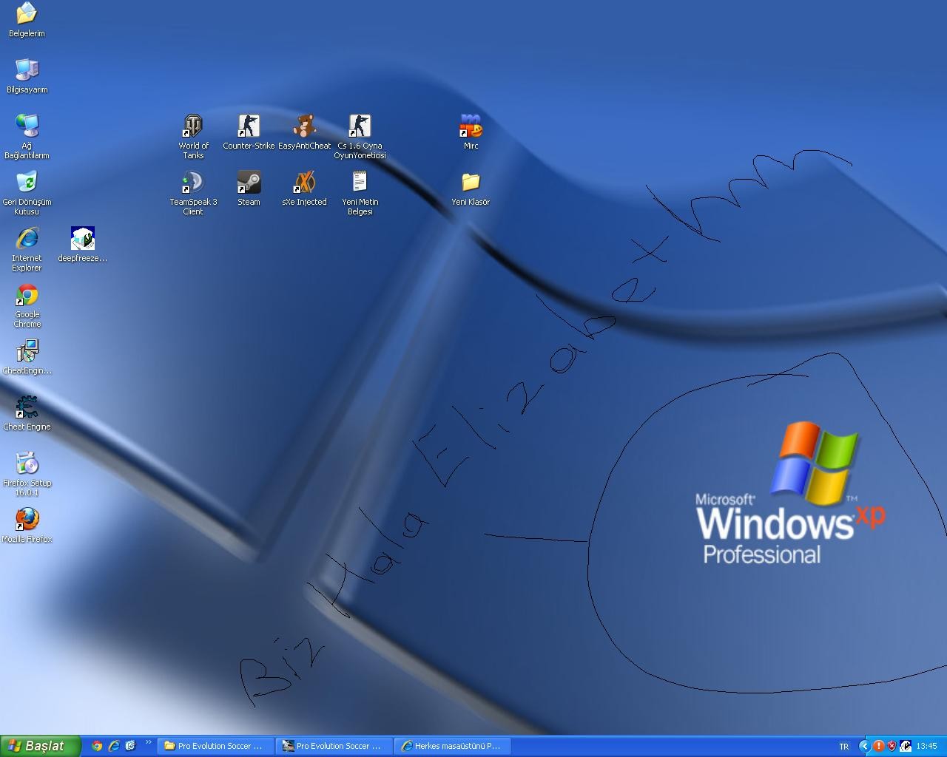Click the TR language indicator
Screen dimensions: 947x757
(844, 747)
